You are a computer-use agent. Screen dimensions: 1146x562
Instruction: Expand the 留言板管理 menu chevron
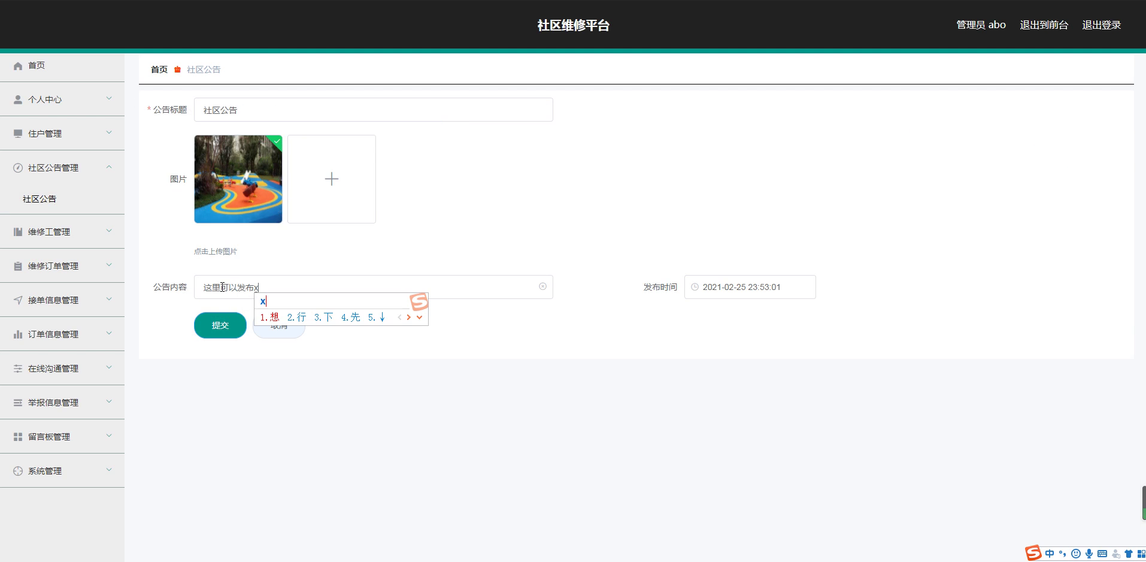coord(109,436)
